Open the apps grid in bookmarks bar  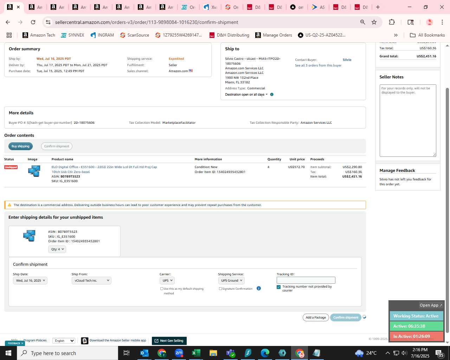pyautogui.click(x=9, y=35)
